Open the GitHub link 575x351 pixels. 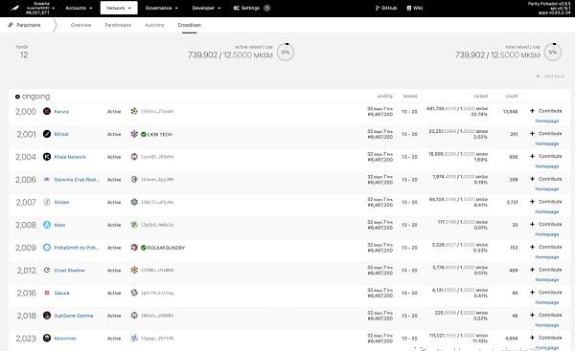pyautogui.click(x=386, y=8)
